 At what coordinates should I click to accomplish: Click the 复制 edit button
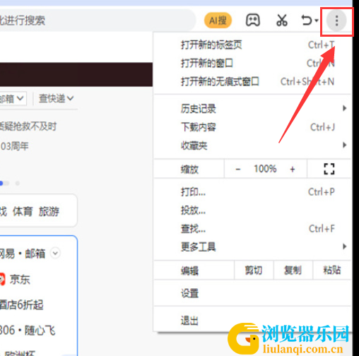pyautogui.click(x=293, y=270)
